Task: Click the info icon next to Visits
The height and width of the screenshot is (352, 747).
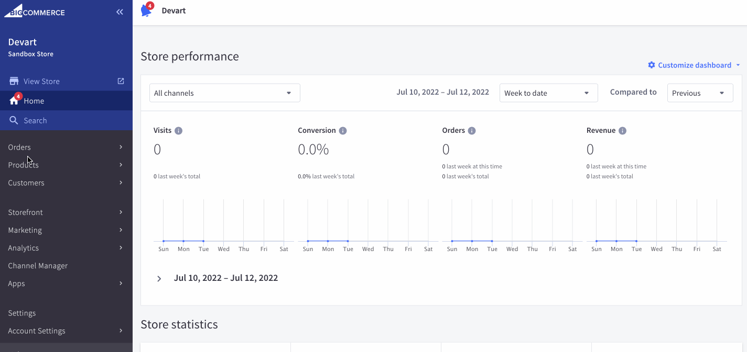Action: [178, 131]
